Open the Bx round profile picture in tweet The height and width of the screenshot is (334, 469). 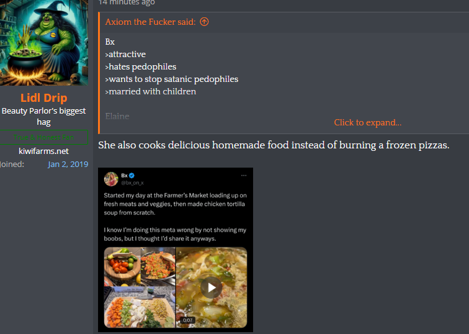pyautogui.click(x=111, y=179)
